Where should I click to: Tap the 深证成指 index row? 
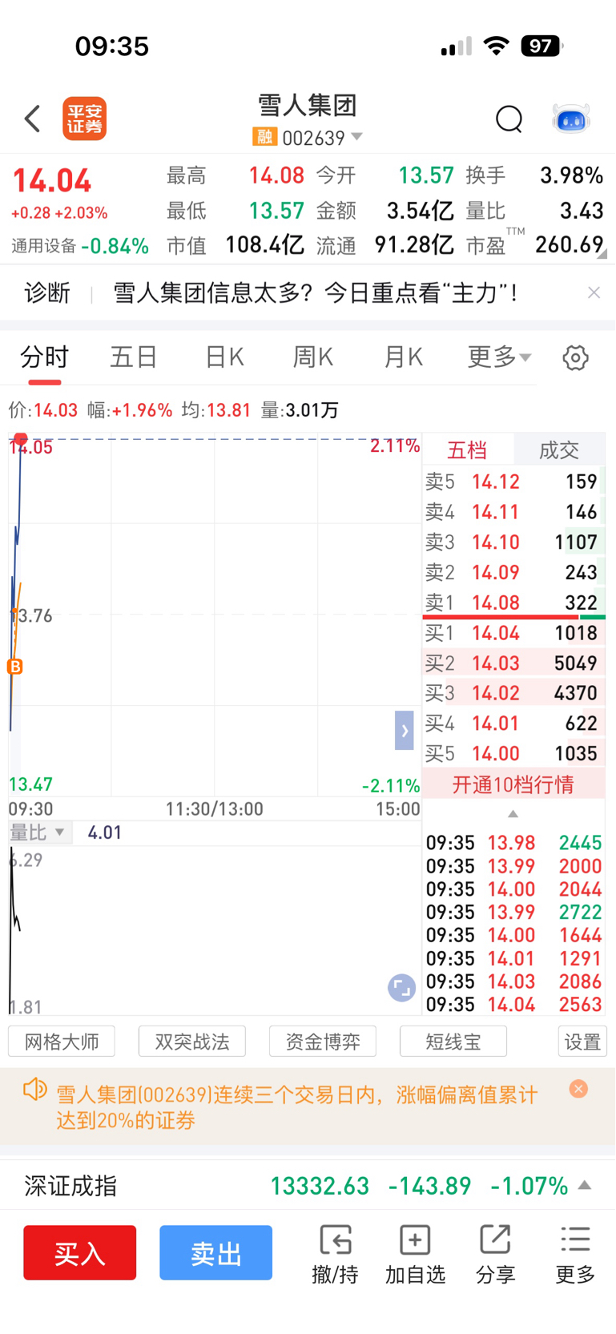(308, 1186)
